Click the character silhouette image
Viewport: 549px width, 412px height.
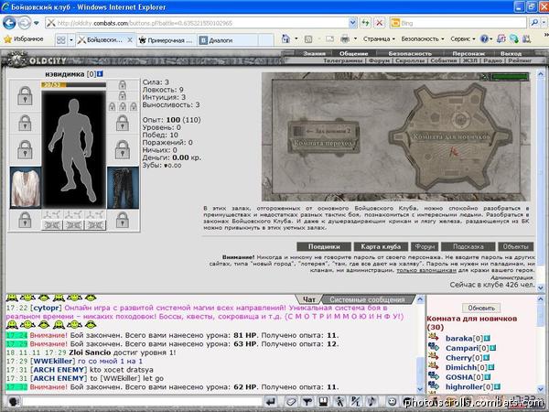coord(73,149)
